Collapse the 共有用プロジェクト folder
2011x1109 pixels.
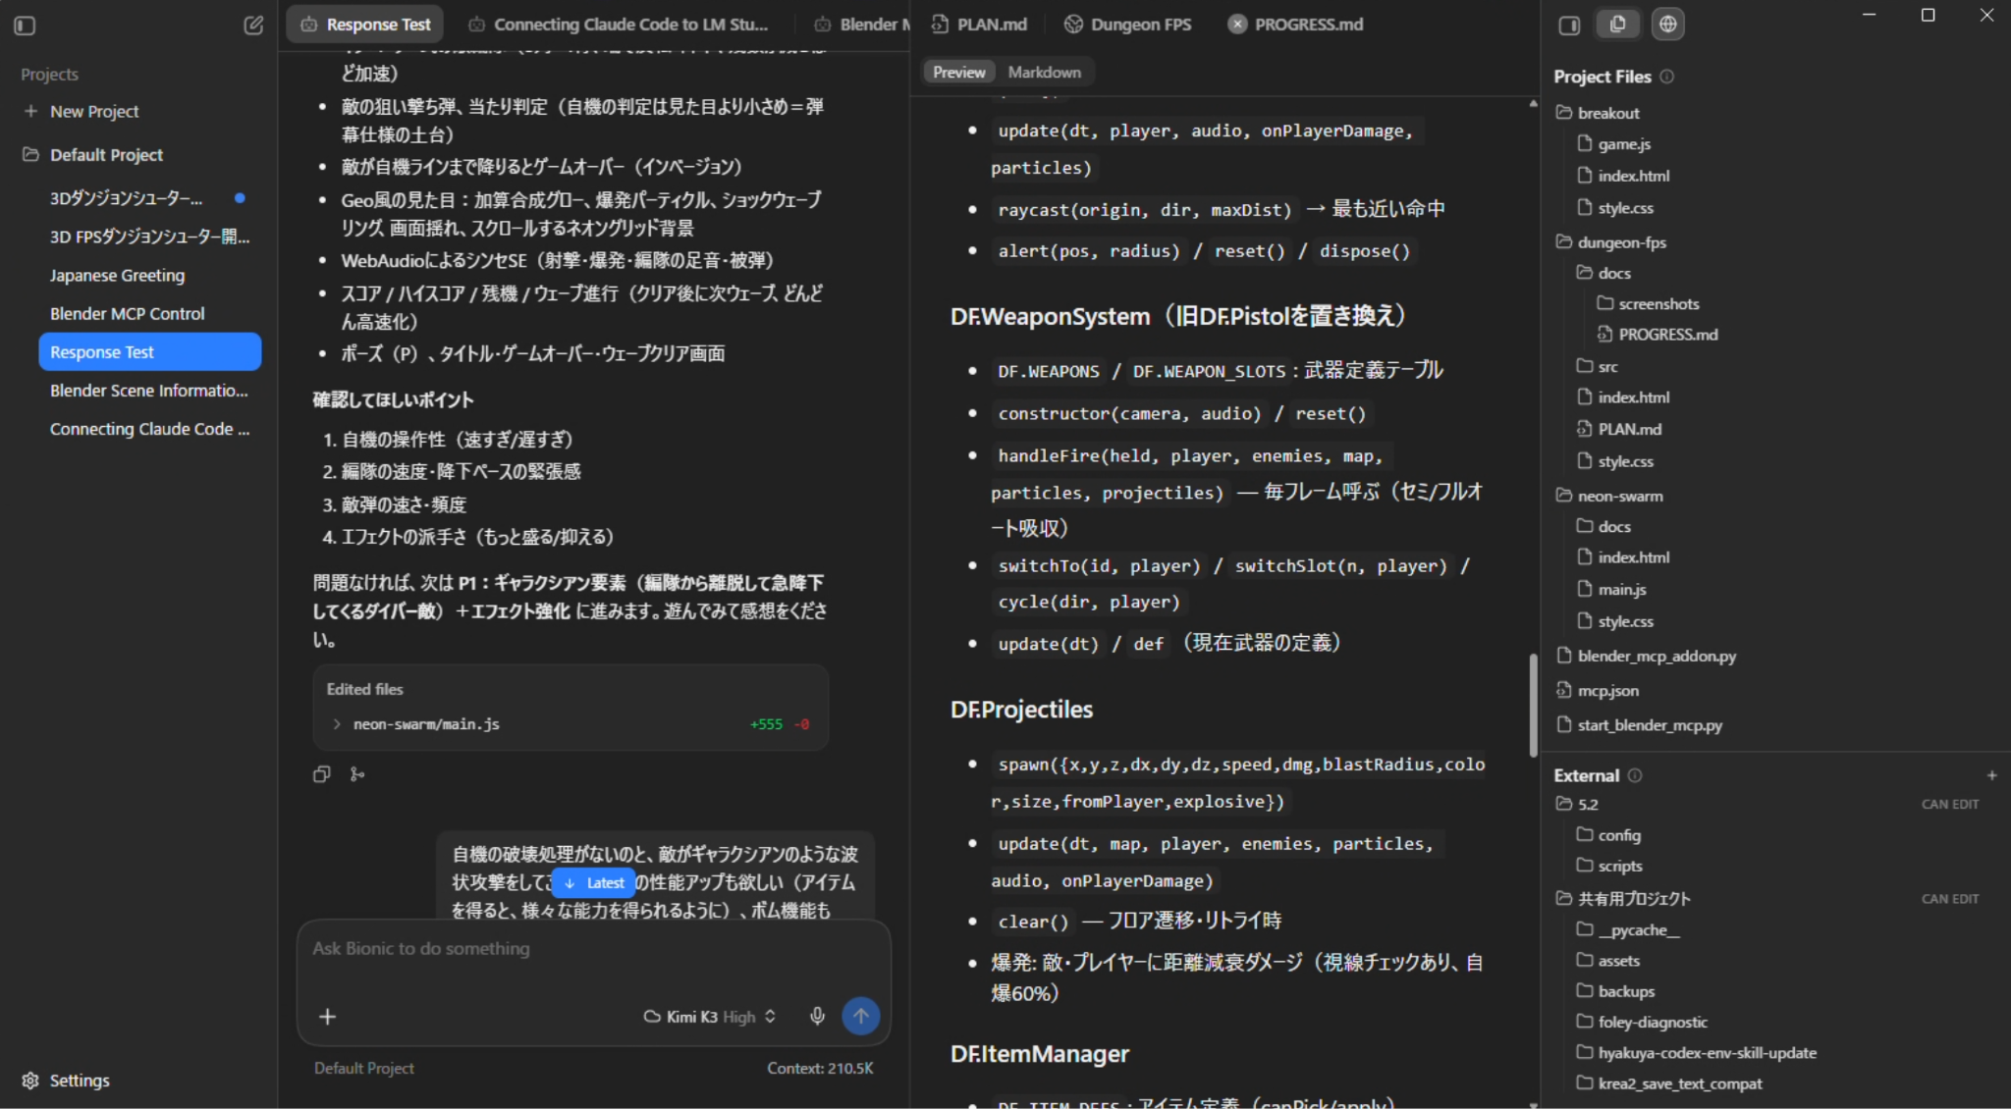(x=1623, y=898)
